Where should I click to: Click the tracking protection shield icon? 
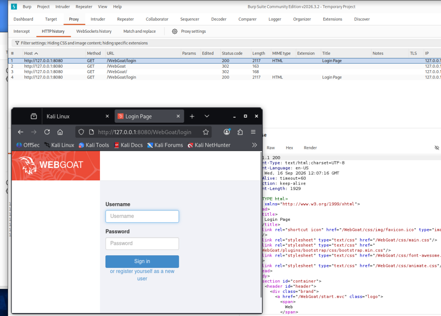point(81,132)
